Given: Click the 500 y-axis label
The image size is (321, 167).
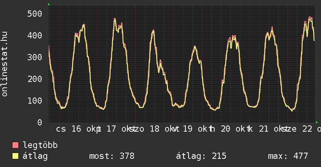Looking at the screenshot, I should [x=35, y=14].
